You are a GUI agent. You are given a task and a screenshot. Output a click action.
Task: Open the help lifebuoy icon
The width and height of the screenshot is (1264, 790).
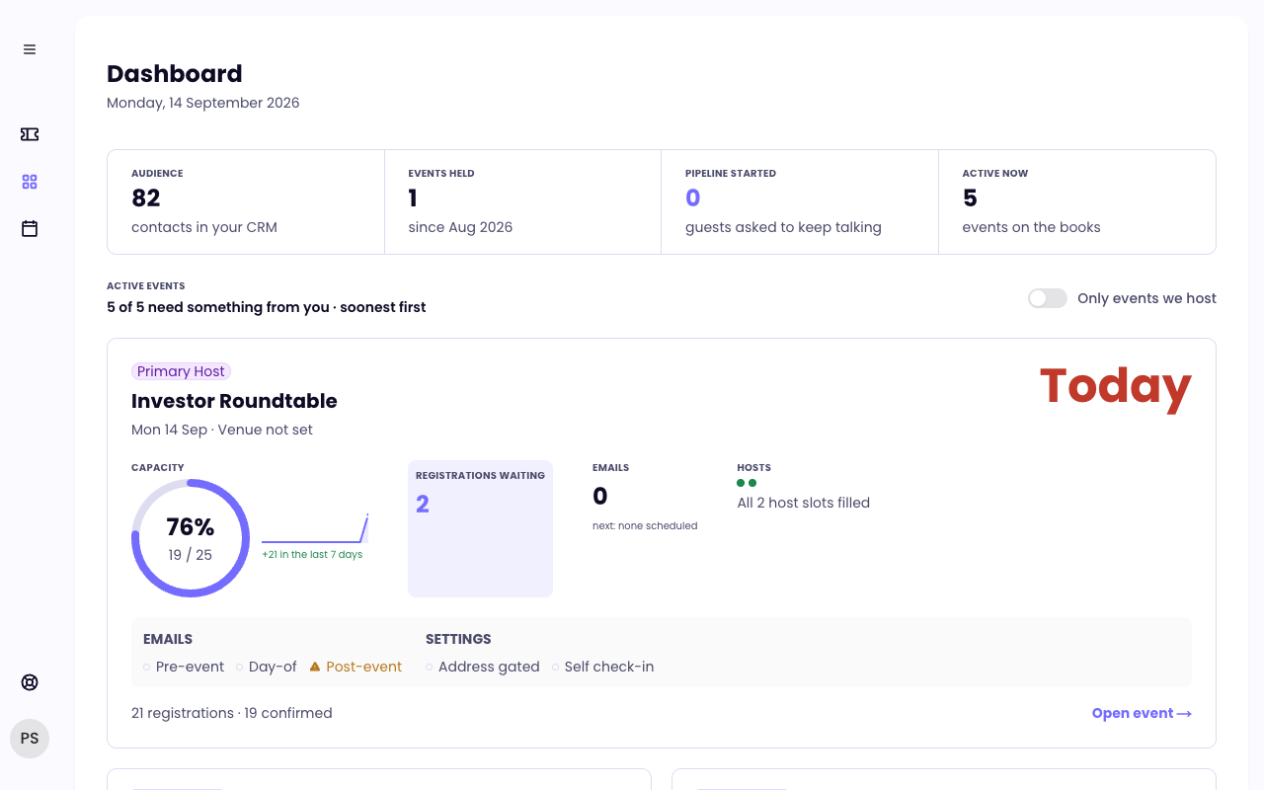(x=30, y=682)
